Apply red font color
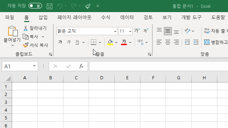228x128 pixels. click(124, 42)
